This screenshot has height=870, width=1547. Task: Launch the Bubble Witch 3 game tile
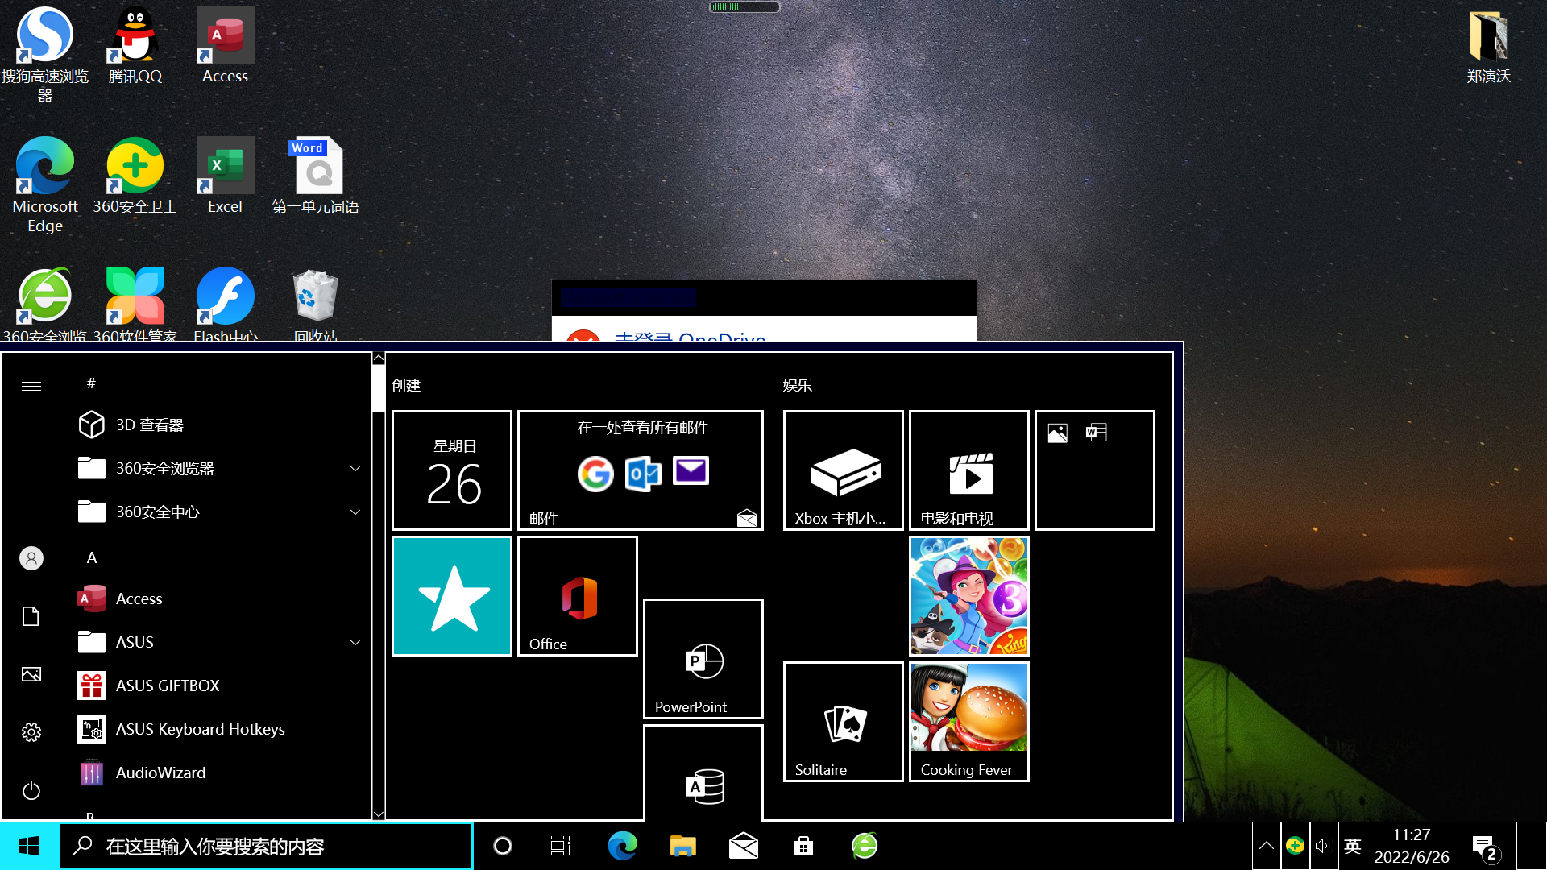969,596
